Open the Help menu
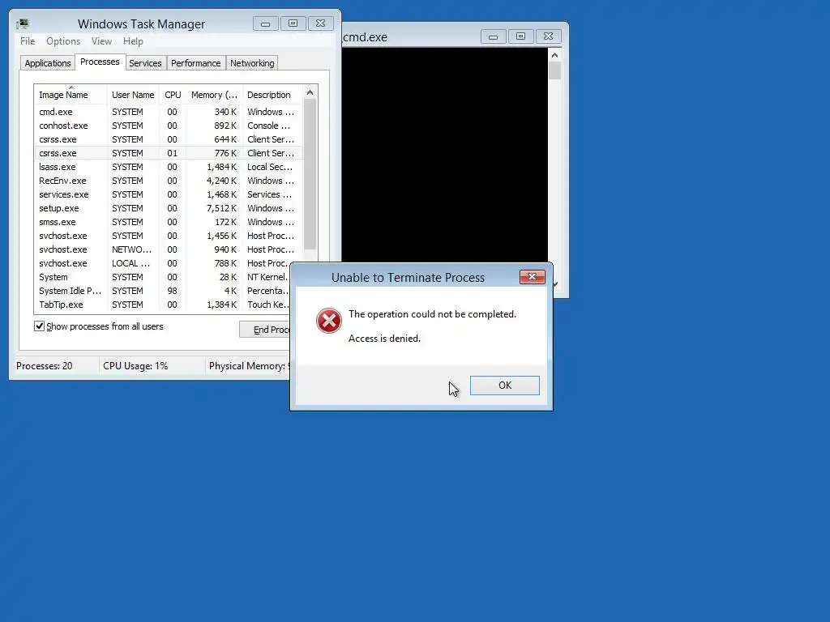This screenshot has width=830, height=622. tap(133, 41)
